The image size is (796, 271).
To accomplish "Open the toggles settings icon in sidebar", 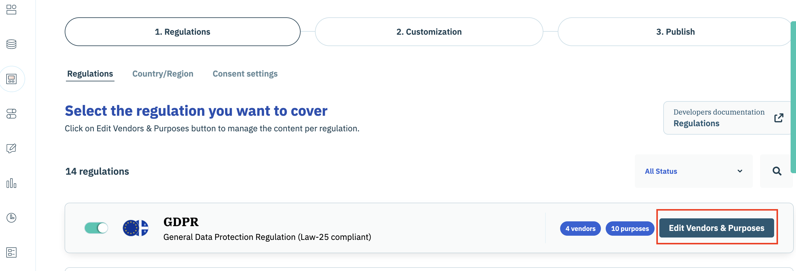I will (x=11, y=114).
